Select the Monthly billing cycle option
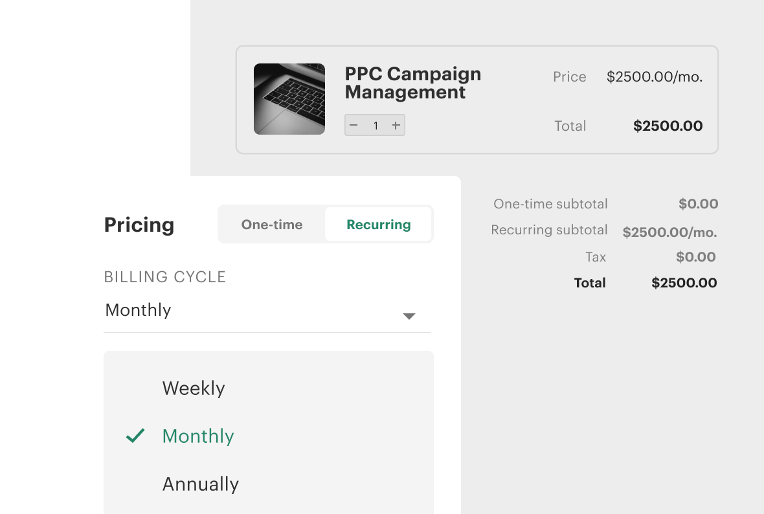The image size is (764, 514). [197, 436]
